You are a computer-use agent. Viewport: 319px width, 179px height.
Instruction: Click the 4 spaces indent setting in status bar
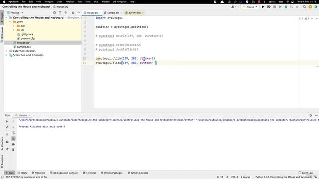pos(245,177)
